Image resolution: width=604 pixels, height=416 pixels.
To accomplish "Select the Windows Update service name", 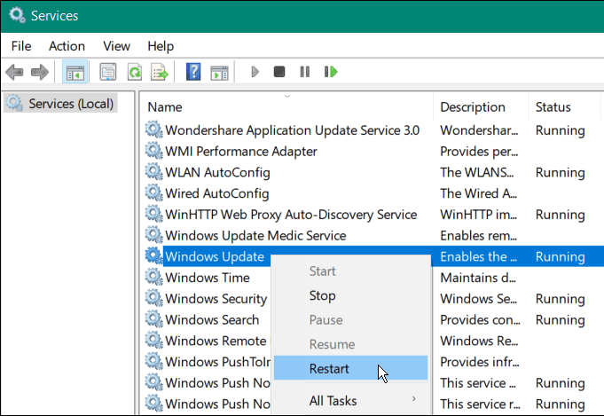I will click(215, 256).
